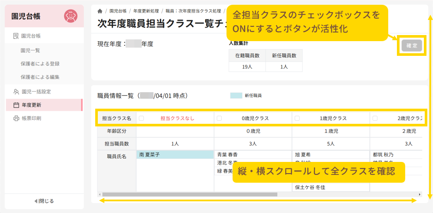
Task: Toggle the 2歳児クラス checkbox
Action: (x=375, y=118)
